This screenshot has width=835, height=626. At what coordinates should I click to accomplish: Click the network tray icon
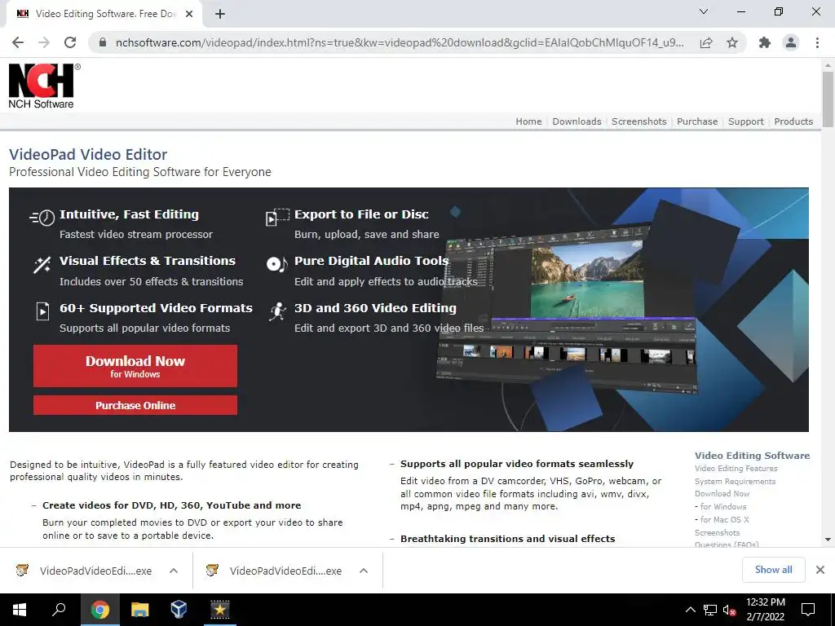point(710,610)
